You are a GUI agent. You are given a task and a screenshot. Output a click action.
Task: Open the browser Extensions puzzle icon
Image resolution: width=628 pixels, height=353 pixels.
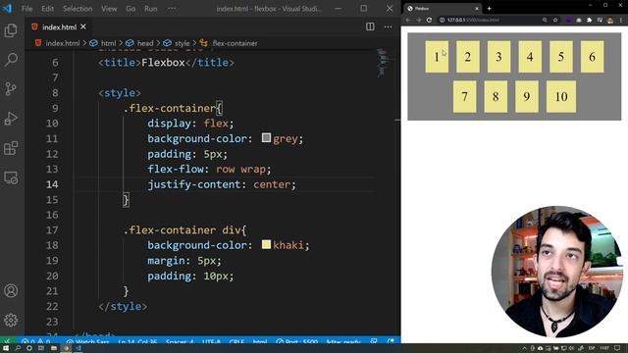coord(589,20)
